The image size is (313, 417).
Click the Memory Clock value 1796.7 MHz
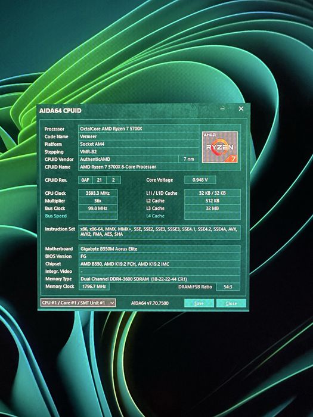94,287
